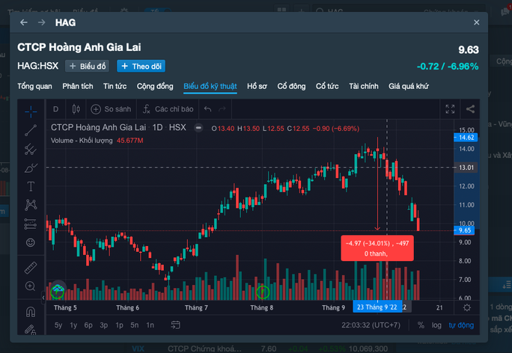Toggle percentage scale on price axis
Screen dimensions: 512x353
click(x=421, y=325)
